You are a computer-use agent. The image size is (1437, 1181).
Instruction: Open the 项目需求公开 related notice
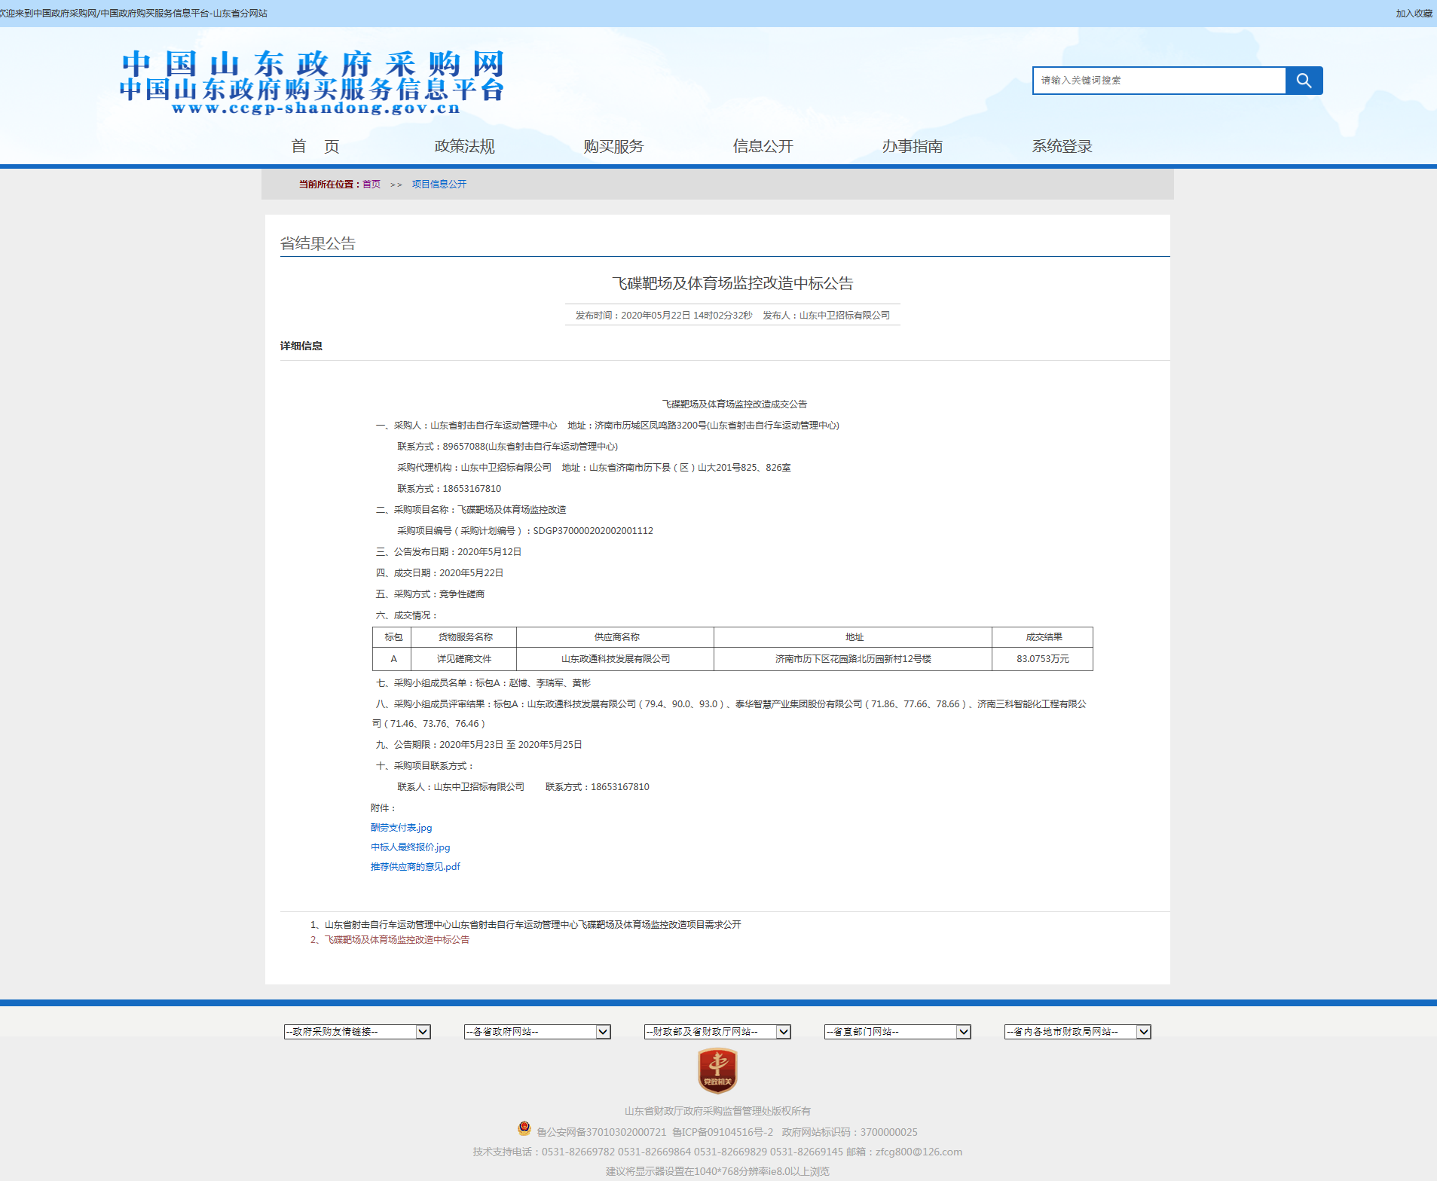(x=532, y=925)
